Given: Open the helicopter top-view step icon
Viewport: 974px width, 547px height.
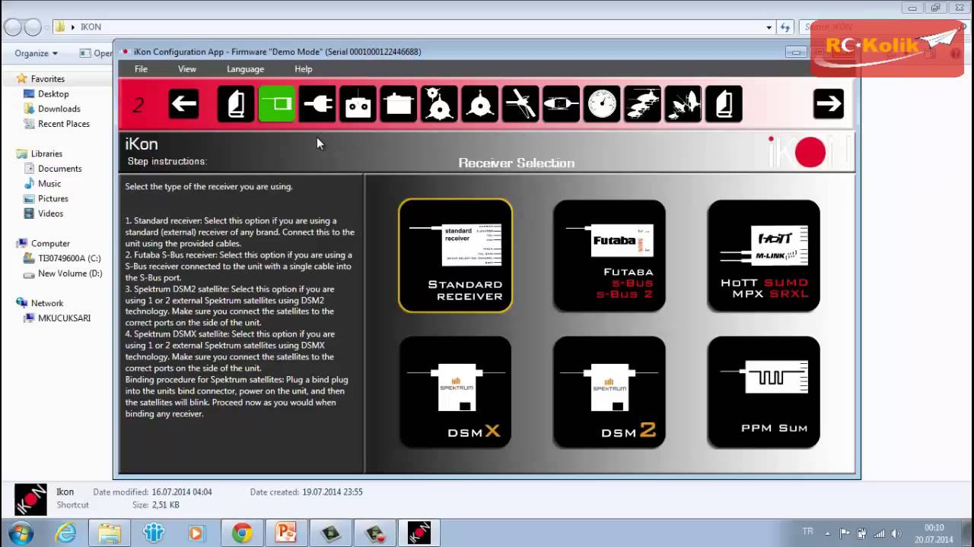Looking at the screenshot, I should [562, 104].
